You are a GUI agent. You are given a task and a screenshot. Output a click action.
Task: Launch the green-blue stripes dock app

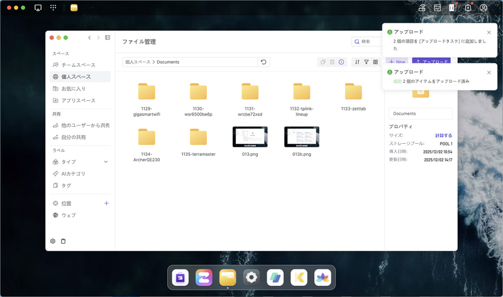[275, 278]
